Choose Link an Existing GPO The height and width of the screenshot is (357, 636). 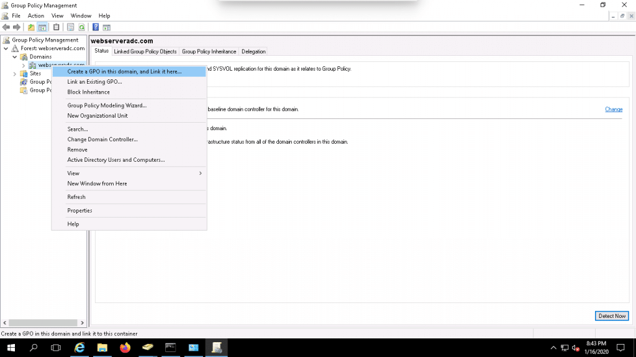129,82
